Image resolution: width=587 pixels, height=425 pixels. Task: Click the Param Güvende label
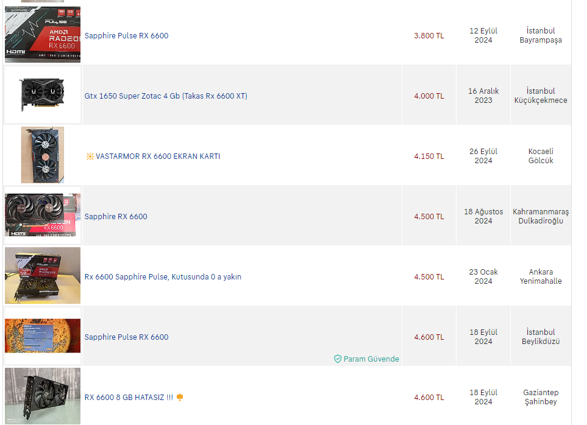(371, 359)
